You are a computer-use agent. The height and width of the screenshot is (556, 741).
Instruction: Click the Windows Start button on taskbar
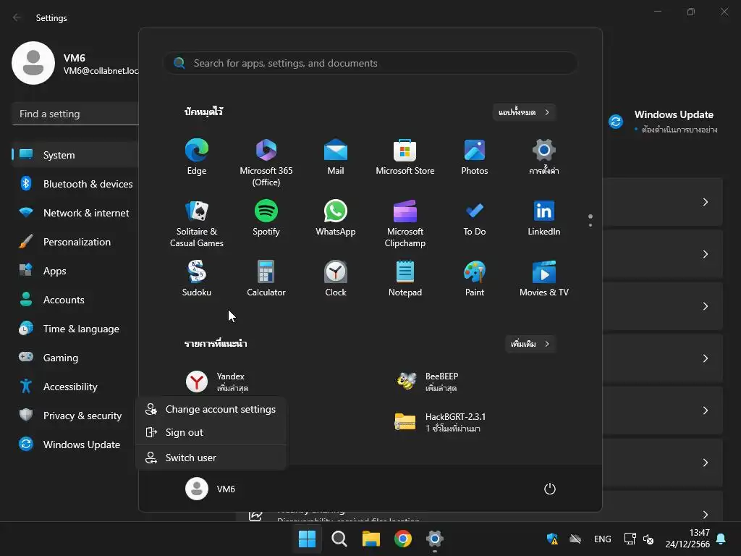pyautogui.click(x=307, y=539)
